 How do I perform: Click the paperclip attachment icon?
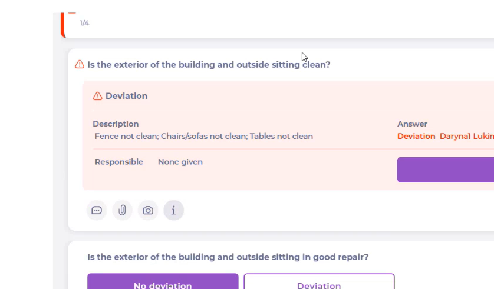click(x=122, y=210)
